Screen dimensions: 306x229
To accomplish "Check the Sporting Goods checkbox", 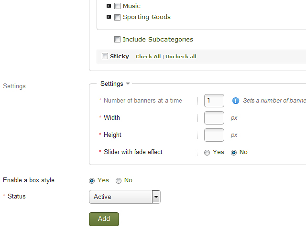I will pos(117,17).
